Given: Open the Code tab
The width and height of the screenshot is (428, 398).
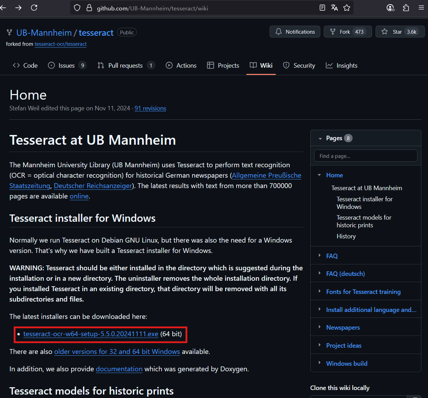Looking at the screenshot, I should click(x=25, y=65).
